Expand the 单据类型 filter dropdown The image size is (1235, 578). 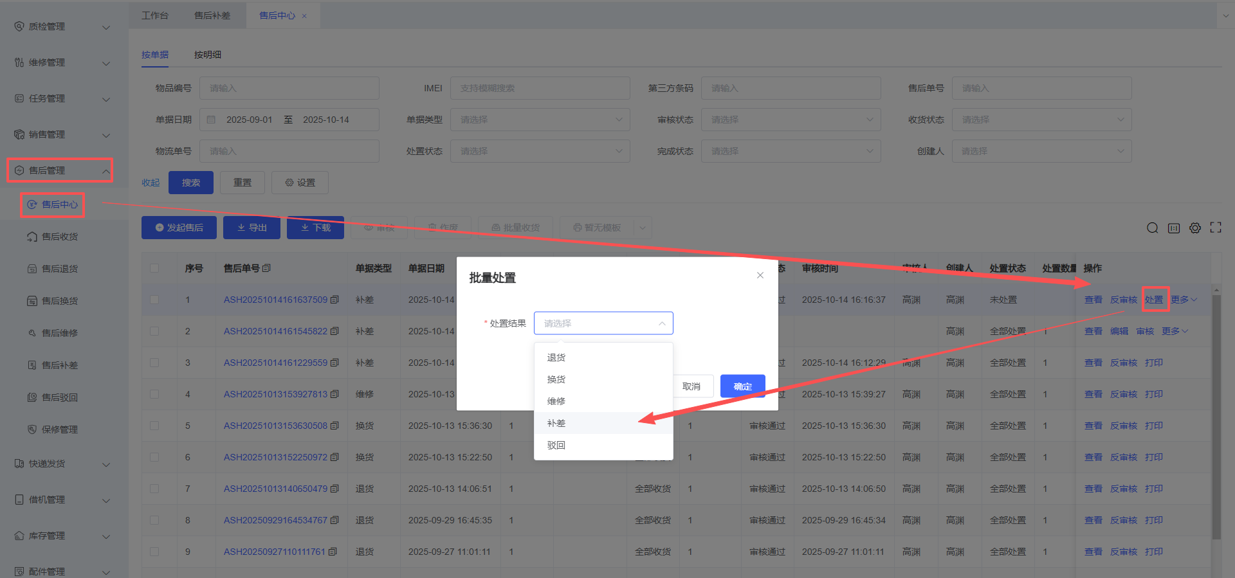point(540,120)
